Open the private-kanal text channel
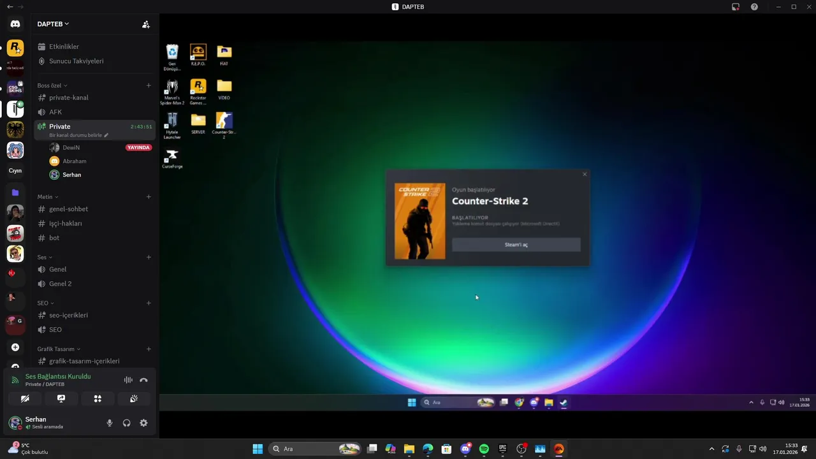This screenshot has height=459, width=816. tap(94, 98)
